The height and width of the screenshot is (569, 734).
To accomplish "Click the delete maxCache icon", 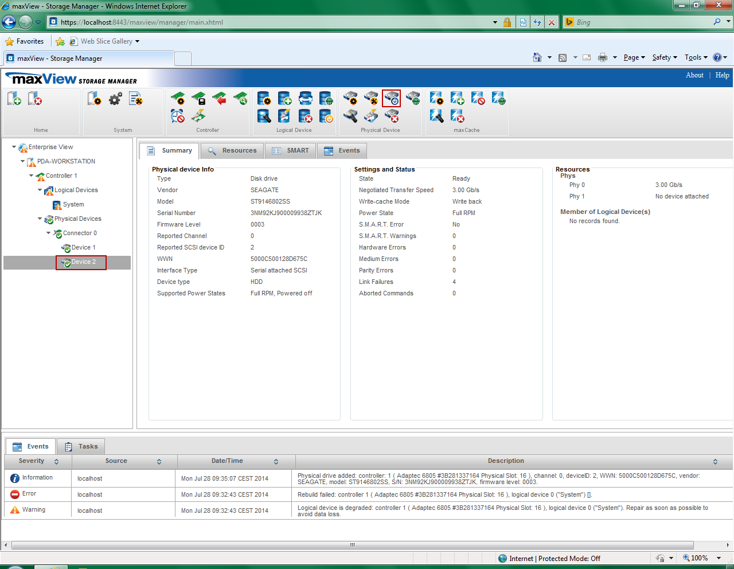I will tap(457, 116).
